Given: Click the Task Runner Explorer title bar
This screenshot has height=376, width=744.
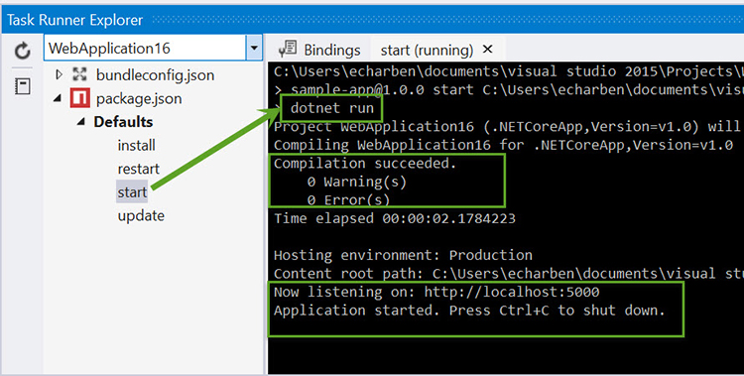Looking at the screenshot, I should click(x=373, y=20).
